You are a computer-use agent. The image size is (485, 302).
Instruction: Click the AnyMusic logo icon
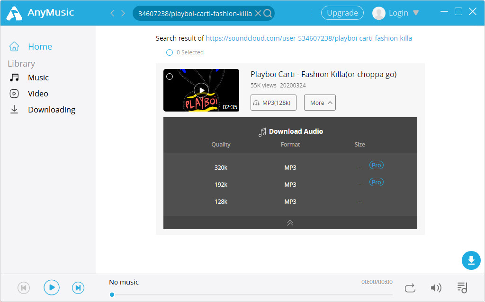click(14, 13)
